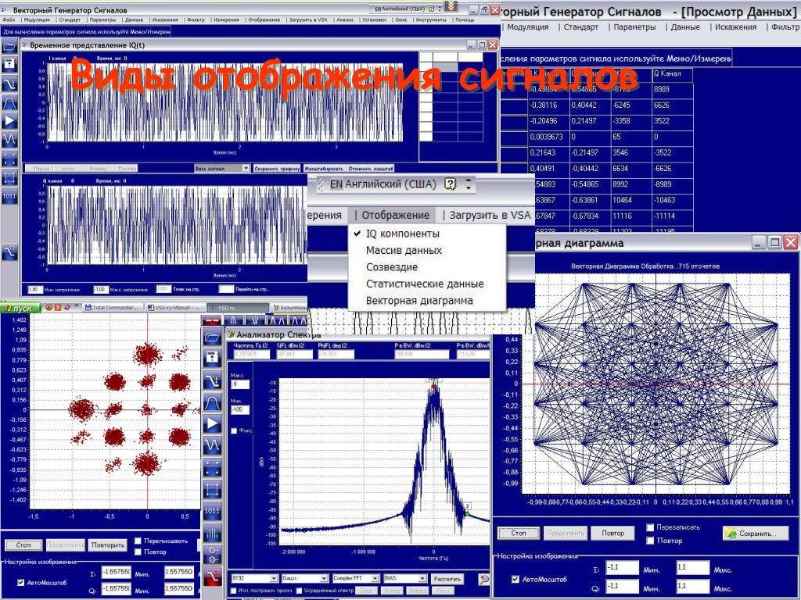Click 'Стоп' button in vector diagram window

(x=519, y=533)
